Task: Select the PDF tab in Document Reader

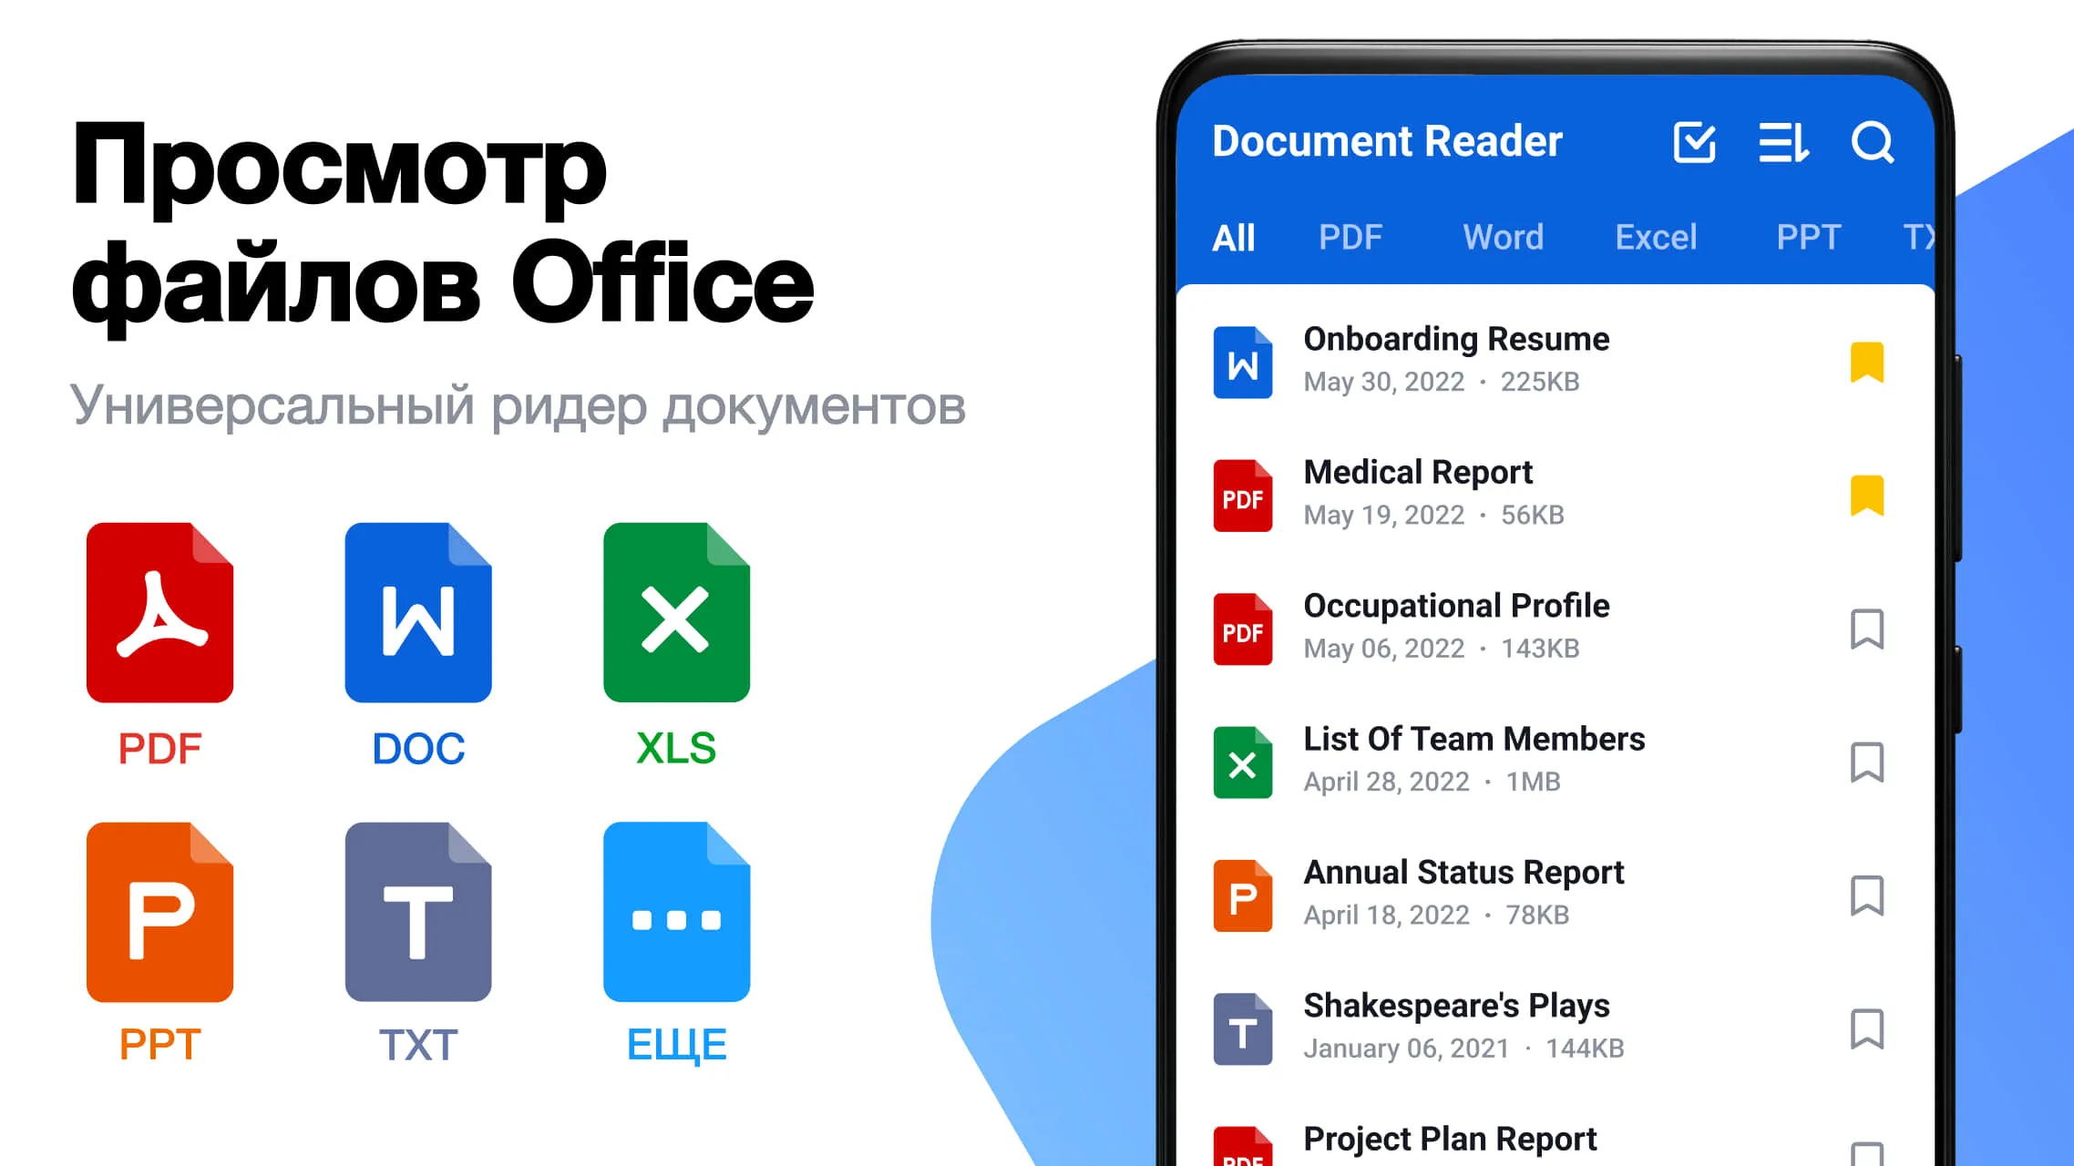Action: pyautogui.click(x=1350, y=236)
